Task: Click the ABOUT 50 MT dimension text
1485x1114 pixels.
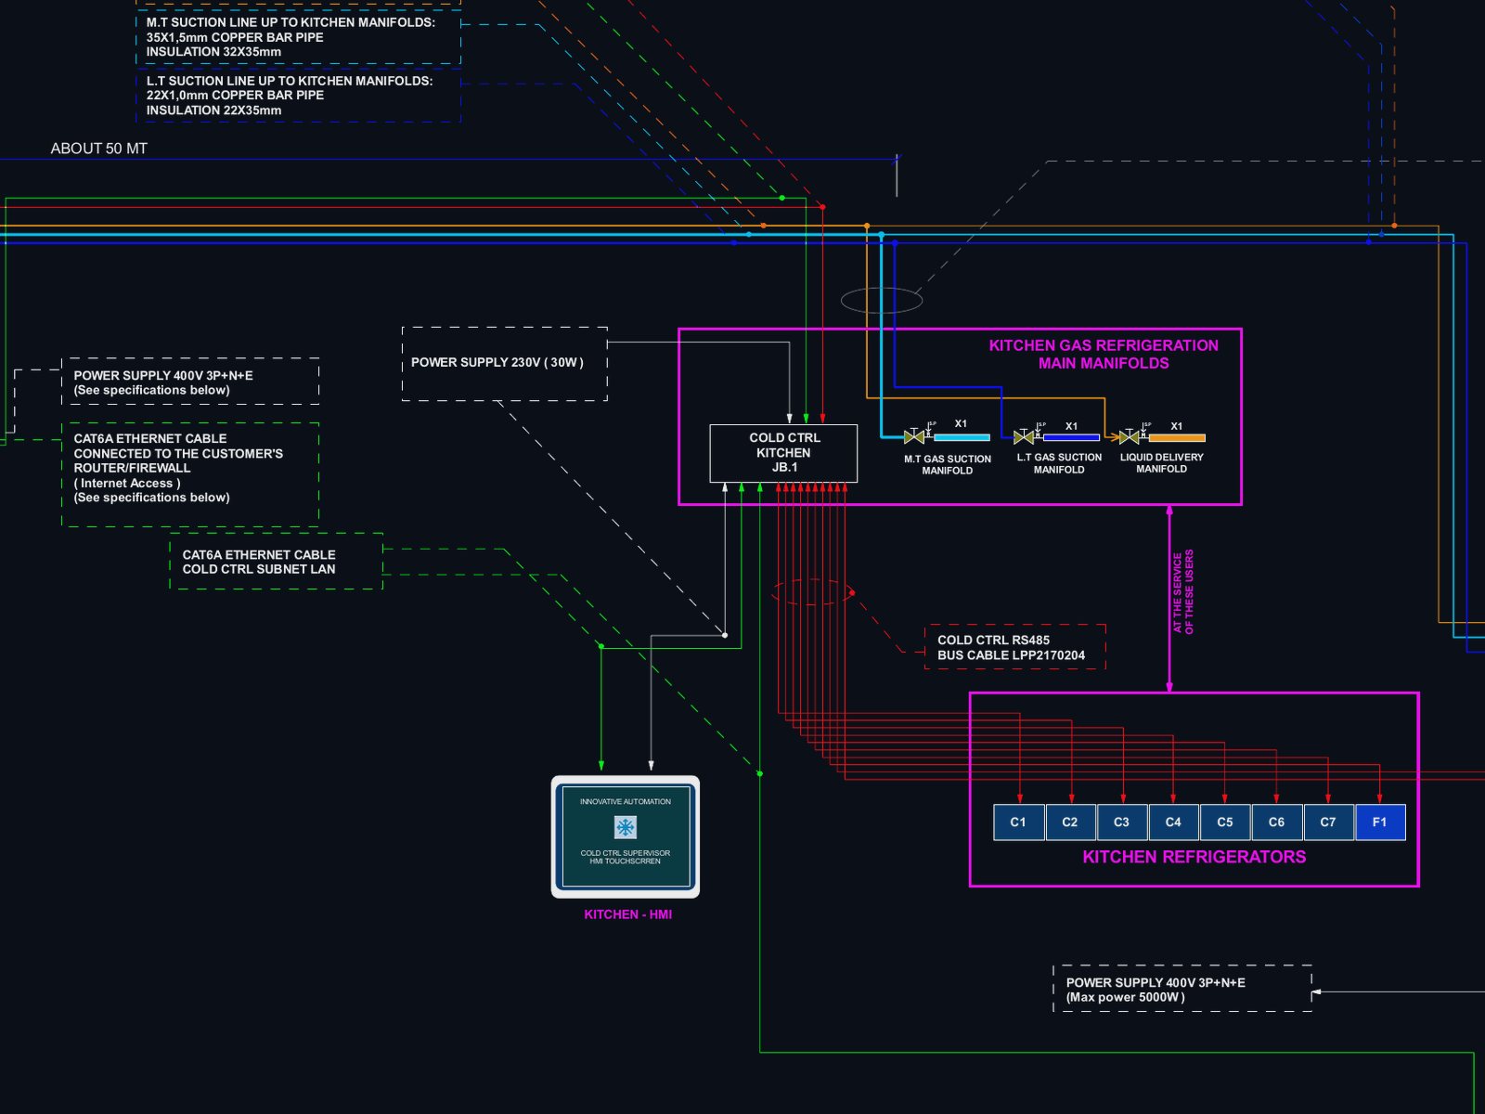Action: point(99,149)
